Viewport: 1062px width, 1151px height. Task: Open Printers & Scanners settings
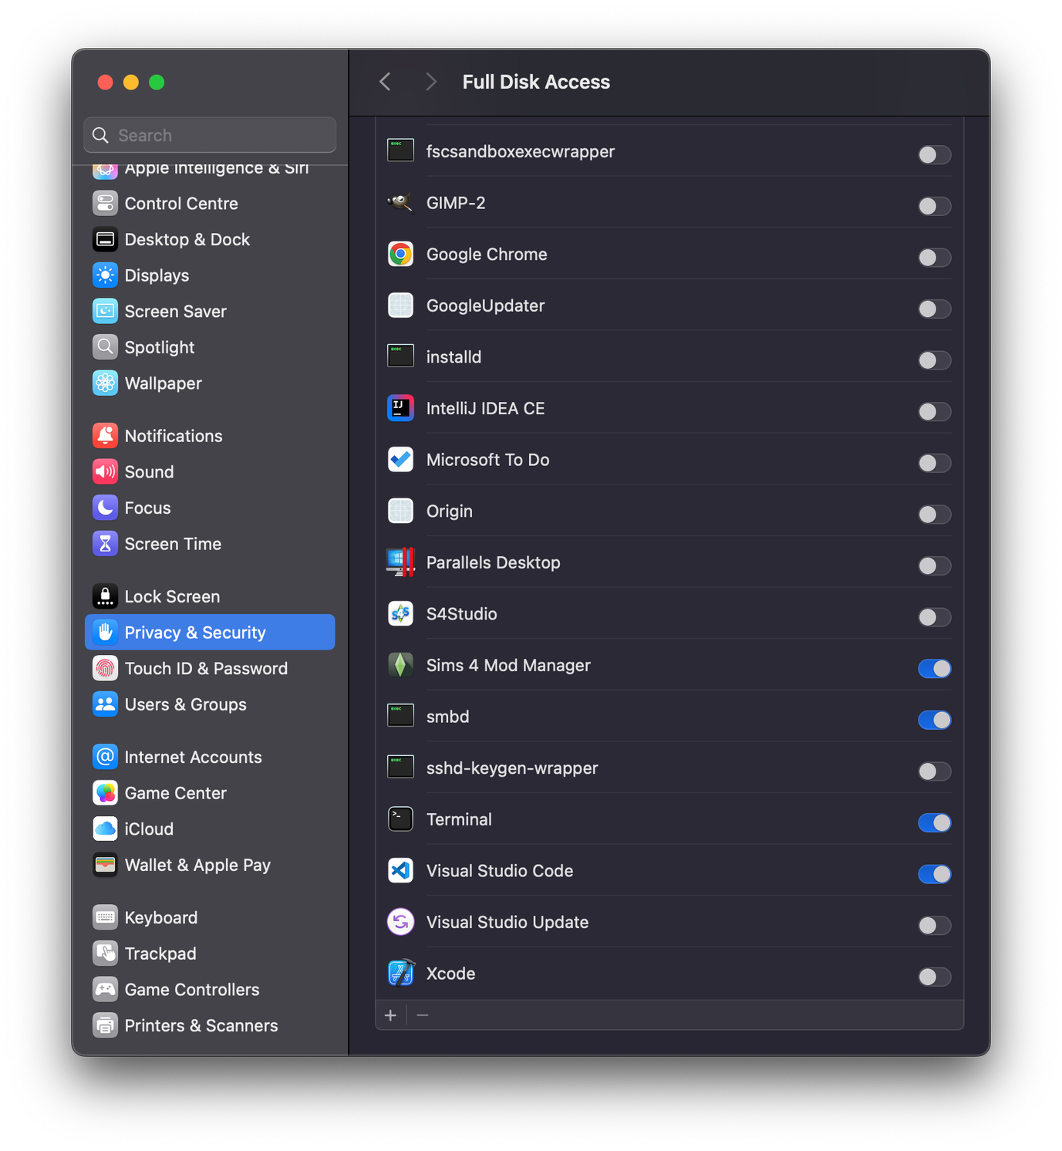(210, 1025)
